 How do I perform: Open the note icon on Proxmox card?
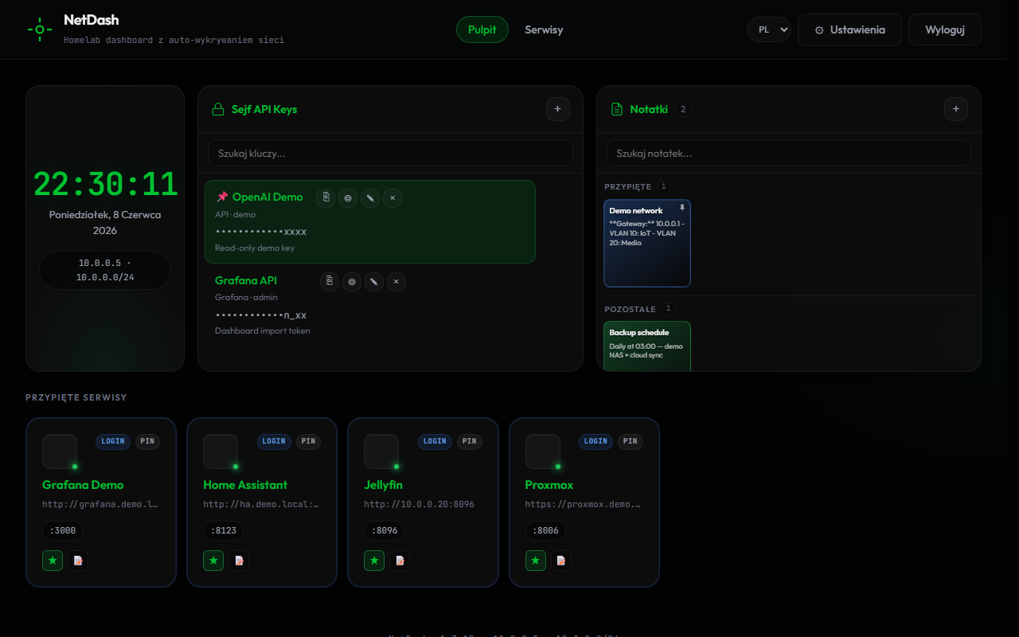pos(561,561)
